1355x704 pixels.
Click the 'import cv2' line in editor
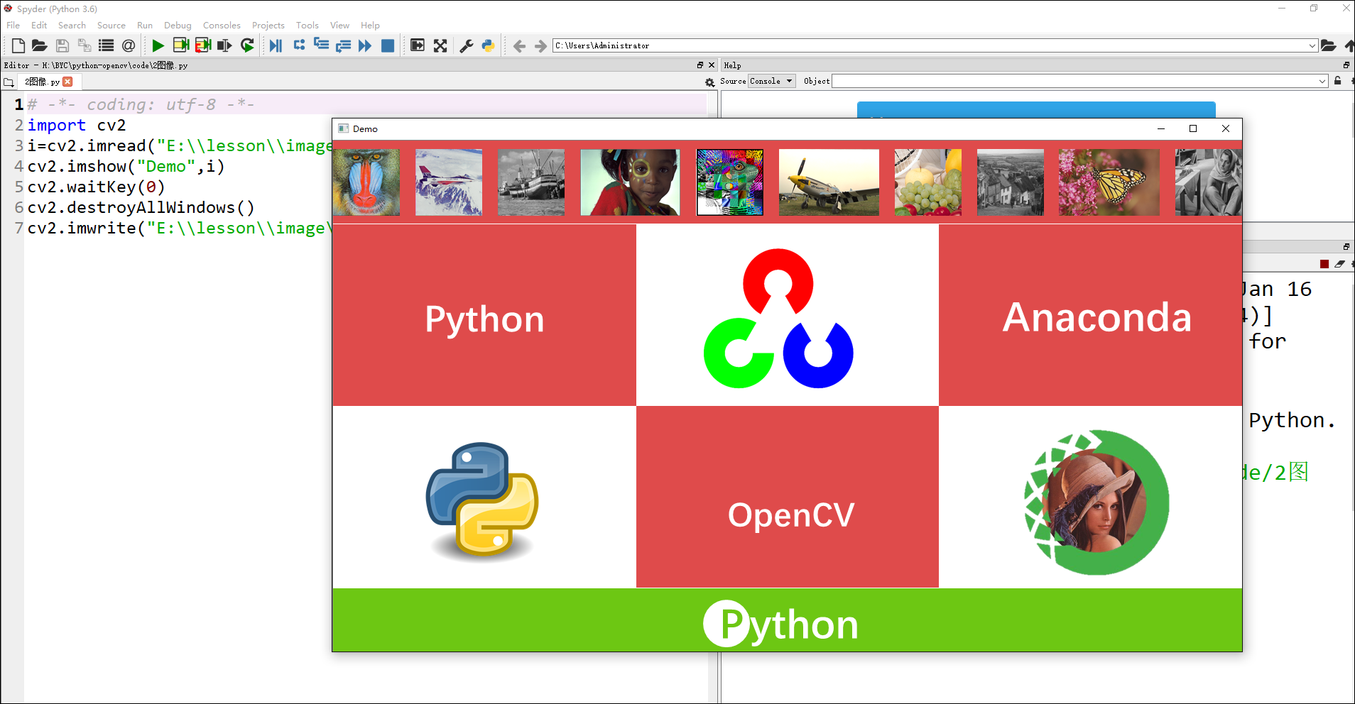(x=77, y=126)
